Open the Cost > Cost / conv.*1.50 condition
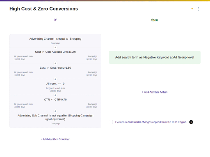 coord(55,71)
